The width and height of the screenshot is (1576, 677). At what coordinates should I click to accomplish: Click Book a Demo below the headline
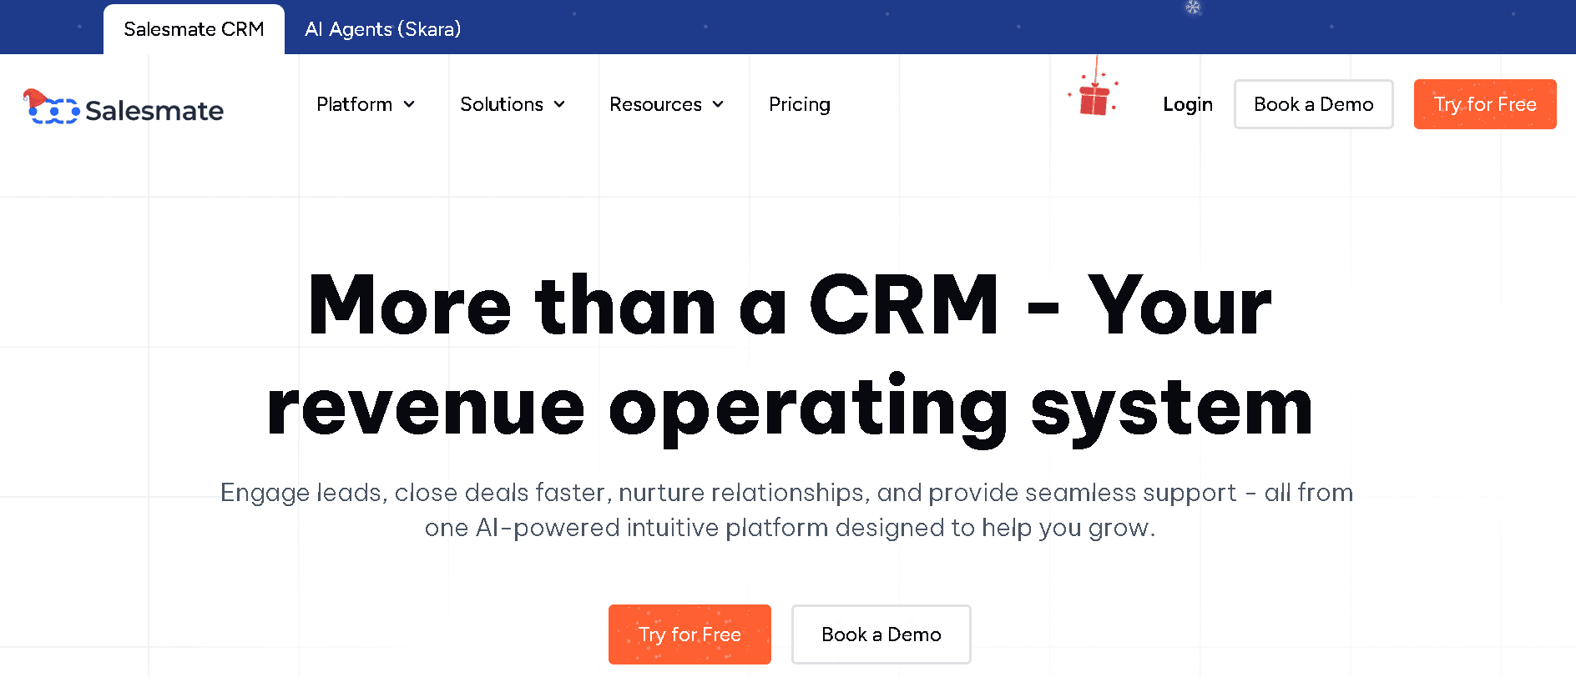881,634
